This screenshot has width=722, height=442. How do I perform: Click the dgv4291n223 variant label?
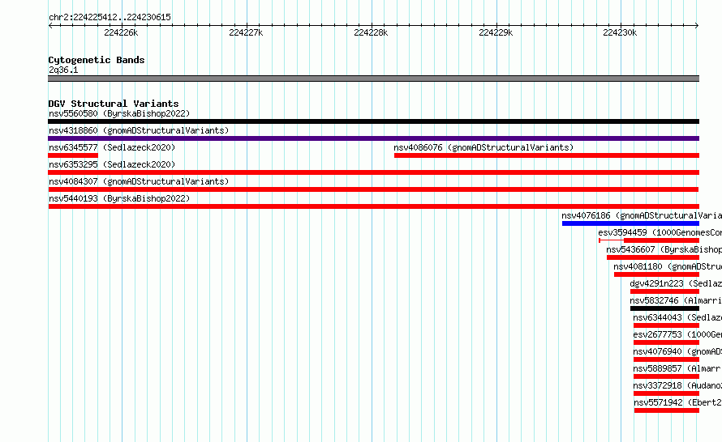676,283
